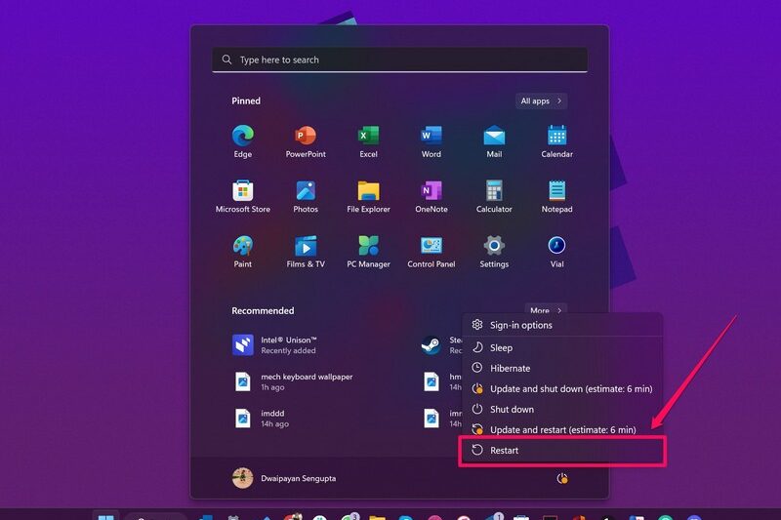This screenshot has width=781, height=520.
Task: Launch OneNote
Action: (x=432, y=196)
